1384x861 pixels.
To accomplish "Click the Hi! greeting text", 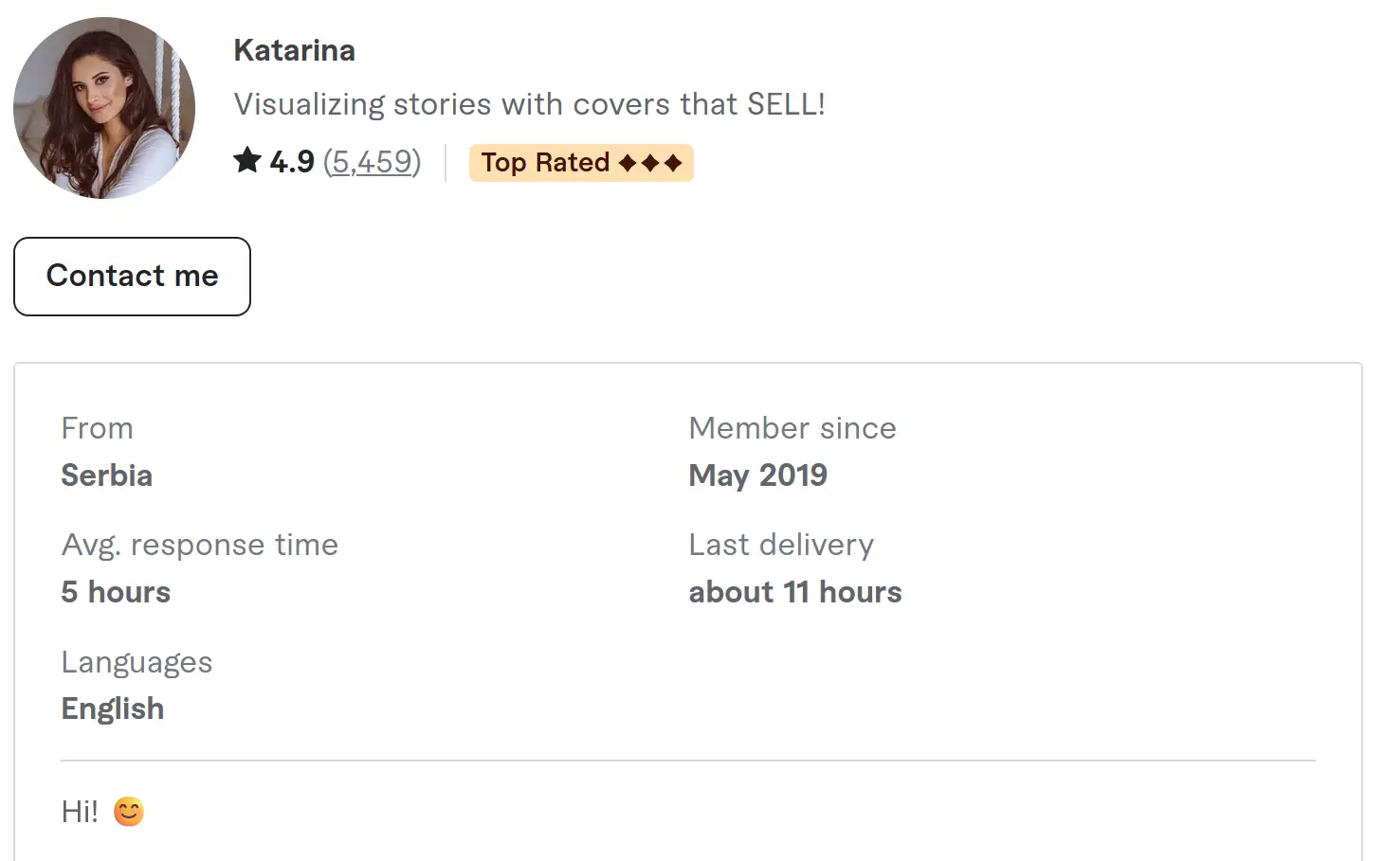I will pos(80,812).
